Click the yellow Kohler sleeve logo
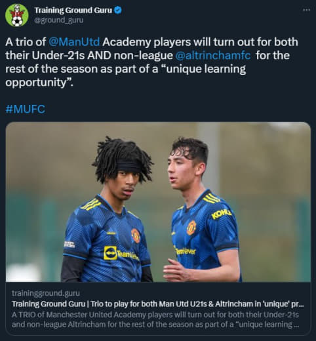 [x=221, y=214]
